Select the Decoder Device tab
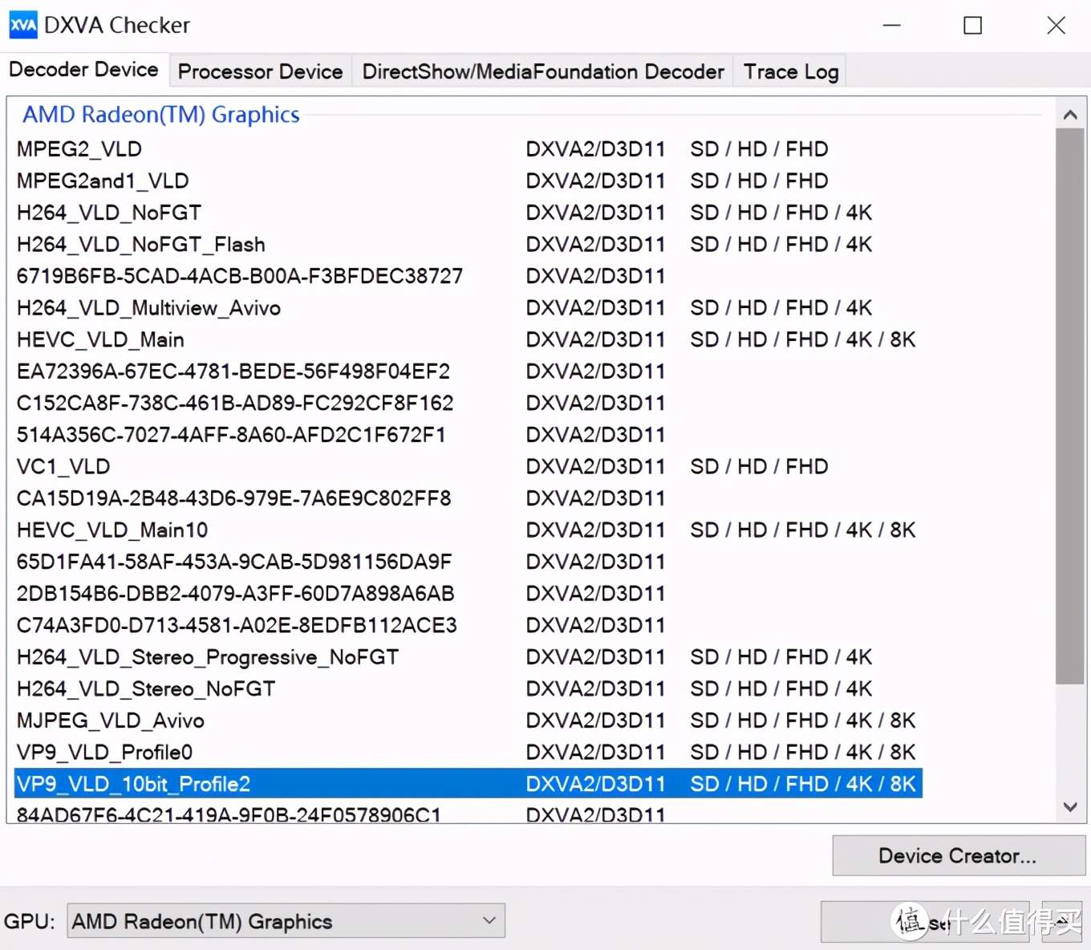The image size is (1091, 950). click(x=83, y=70)
